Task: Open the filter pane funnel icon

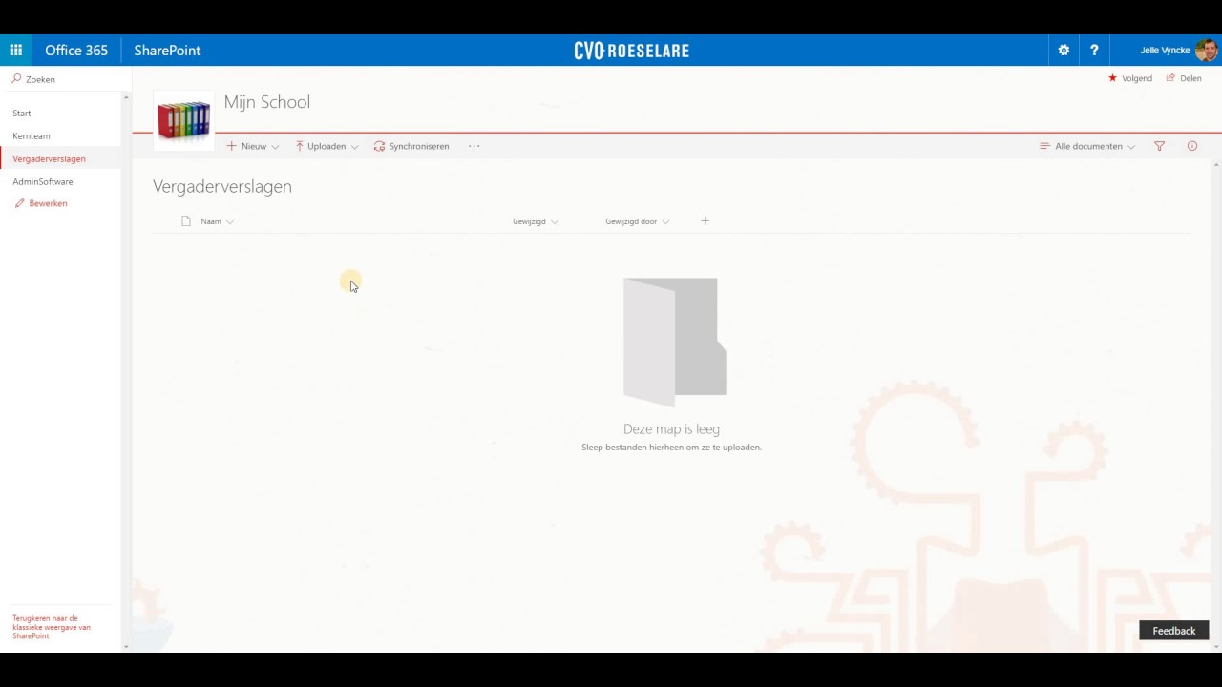Action: [x=1159, y=146]
